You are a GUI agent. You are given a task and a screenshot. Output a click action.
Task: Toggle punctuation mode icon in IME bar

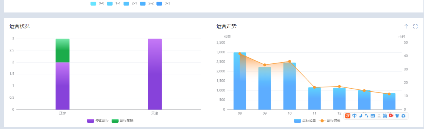coord(366,116)
